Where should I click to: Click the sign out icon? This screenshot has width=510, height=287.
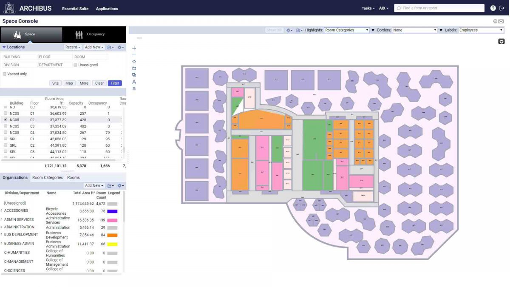[x=502, y=8]
